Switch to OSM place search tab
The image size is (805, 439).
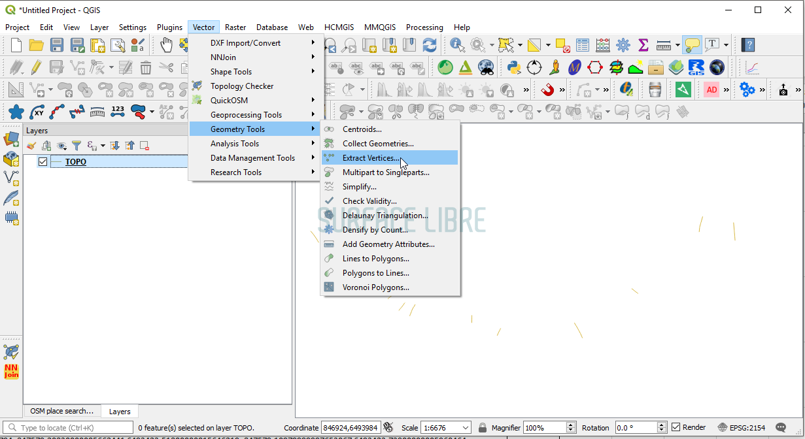click(61, 411)
